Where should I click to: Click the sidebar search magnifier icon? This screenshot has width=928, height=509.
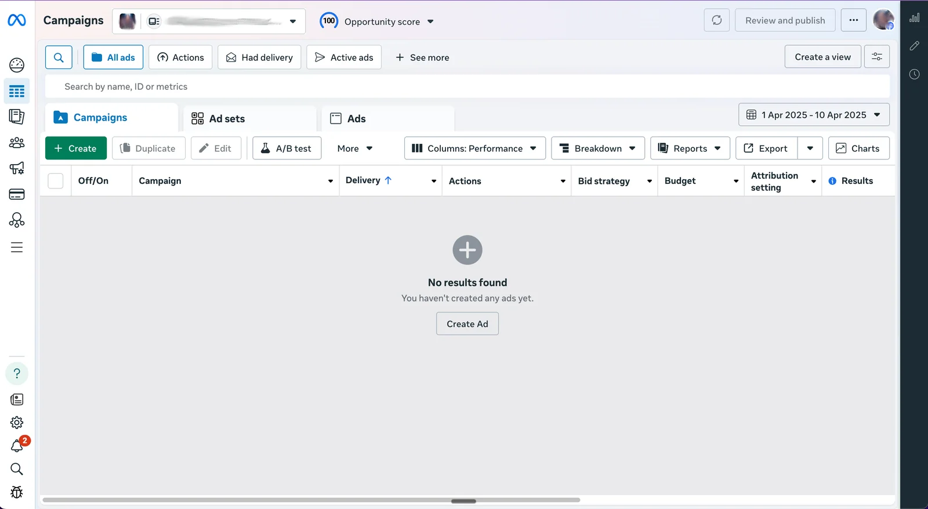pos(17,469)
